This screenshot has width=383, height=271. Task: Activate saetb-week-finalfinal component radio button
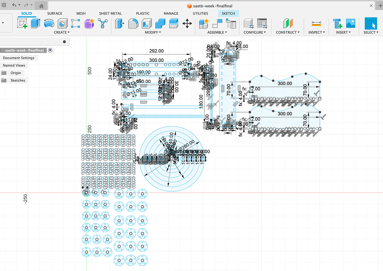pos(51,50)
